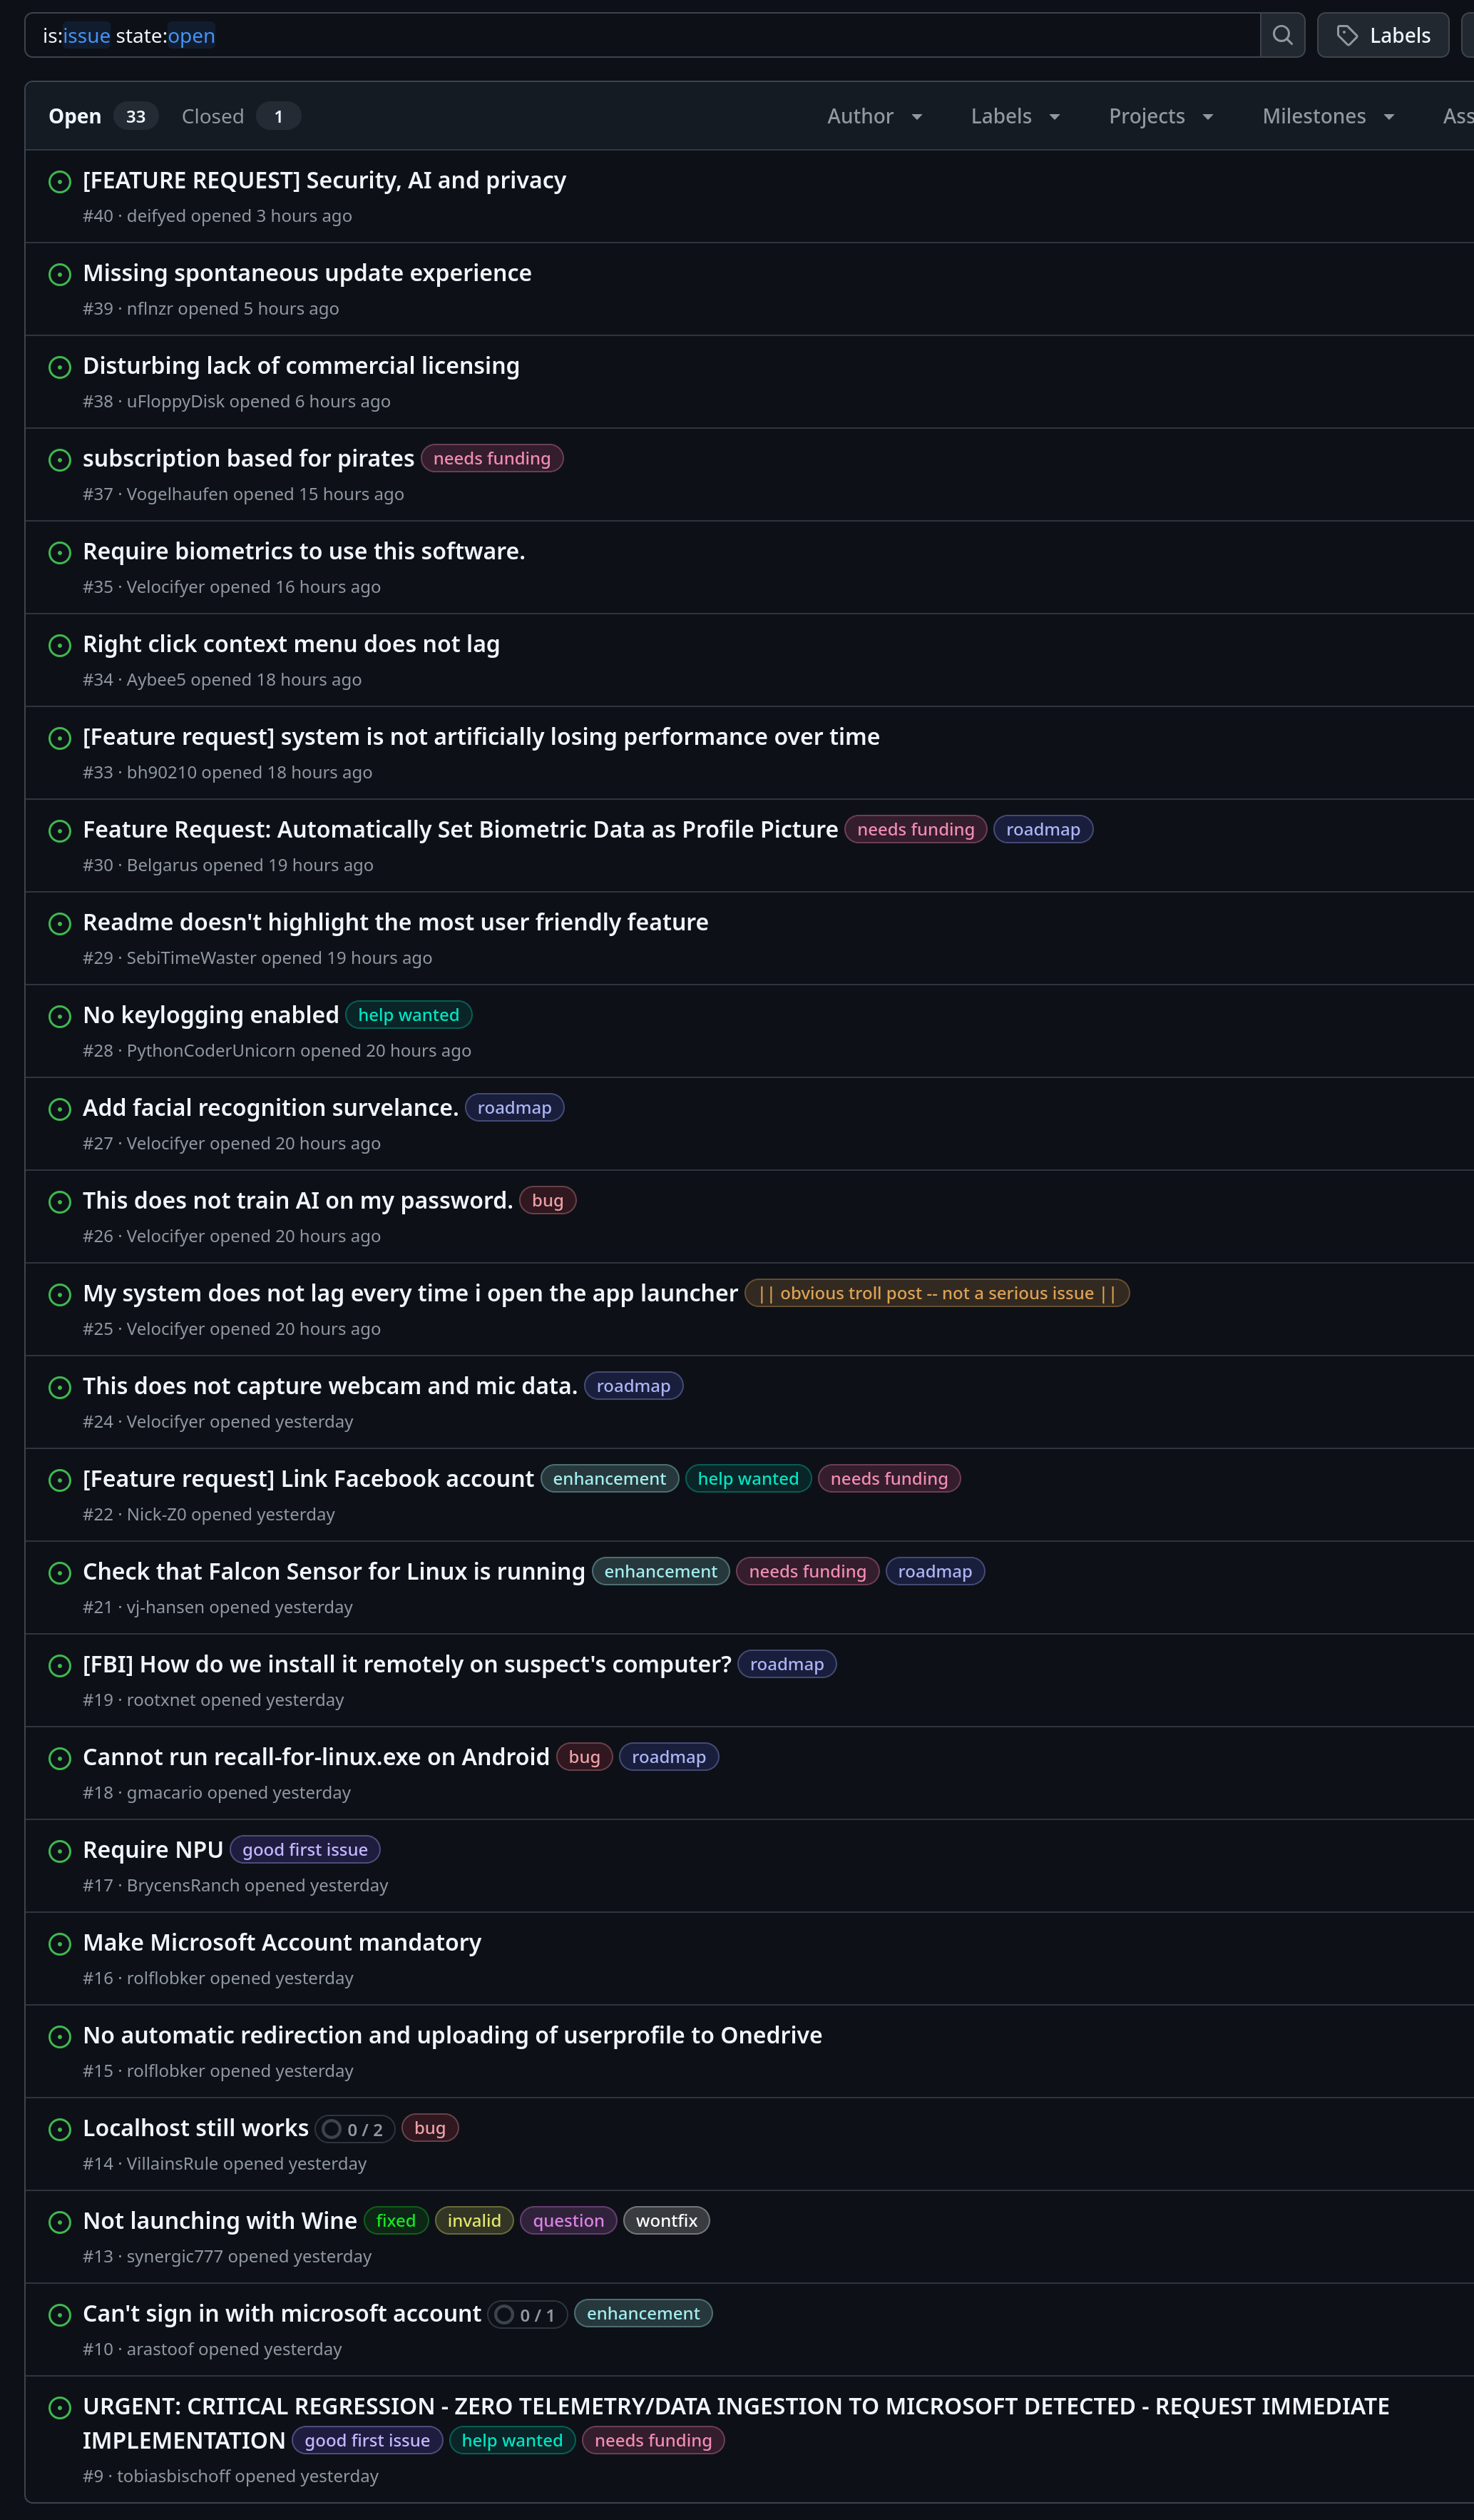Viewport: 1474px width, 2520px height.
Task: Expand the Projects filter dropdown
Action: click(x=1160, y=116)
